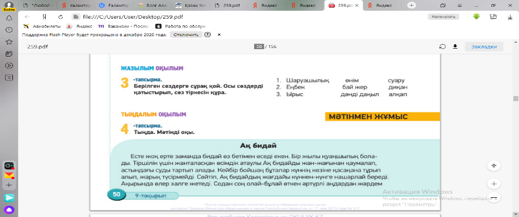Open the speed dial widget in sidebar

point(9,166)
